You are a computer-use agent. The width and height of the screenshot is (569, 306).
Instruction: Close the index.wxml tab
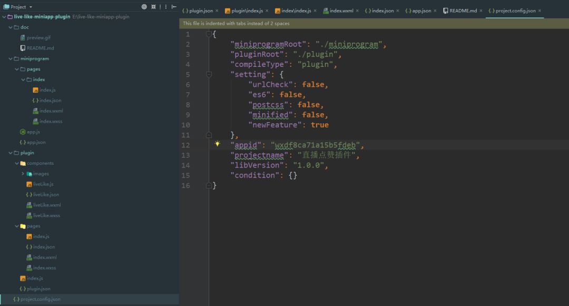click(357, 11)
